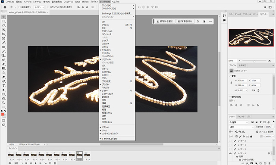Select timeline frame 10 thumbnail
Image resolution: width=276 pixels, height=165 pixels.
pyautogui.click(x=79, y=155)
